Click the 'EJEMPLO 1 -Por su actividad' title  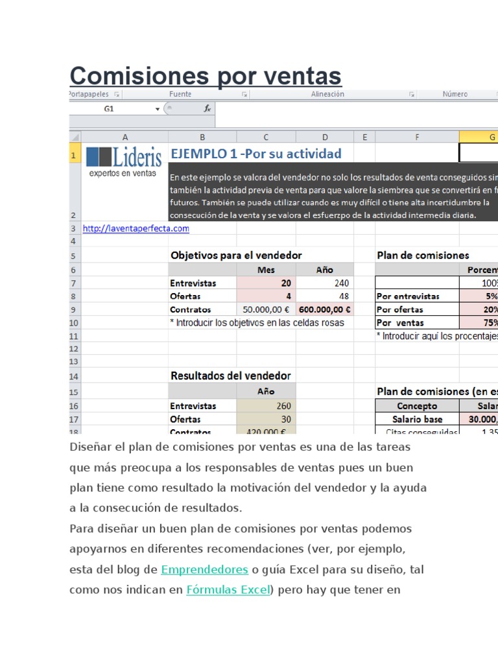(x=255, y=154)
